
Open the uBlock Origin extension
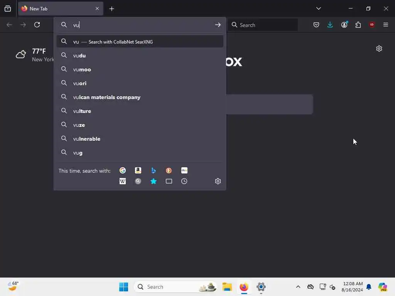pos(372,25)
